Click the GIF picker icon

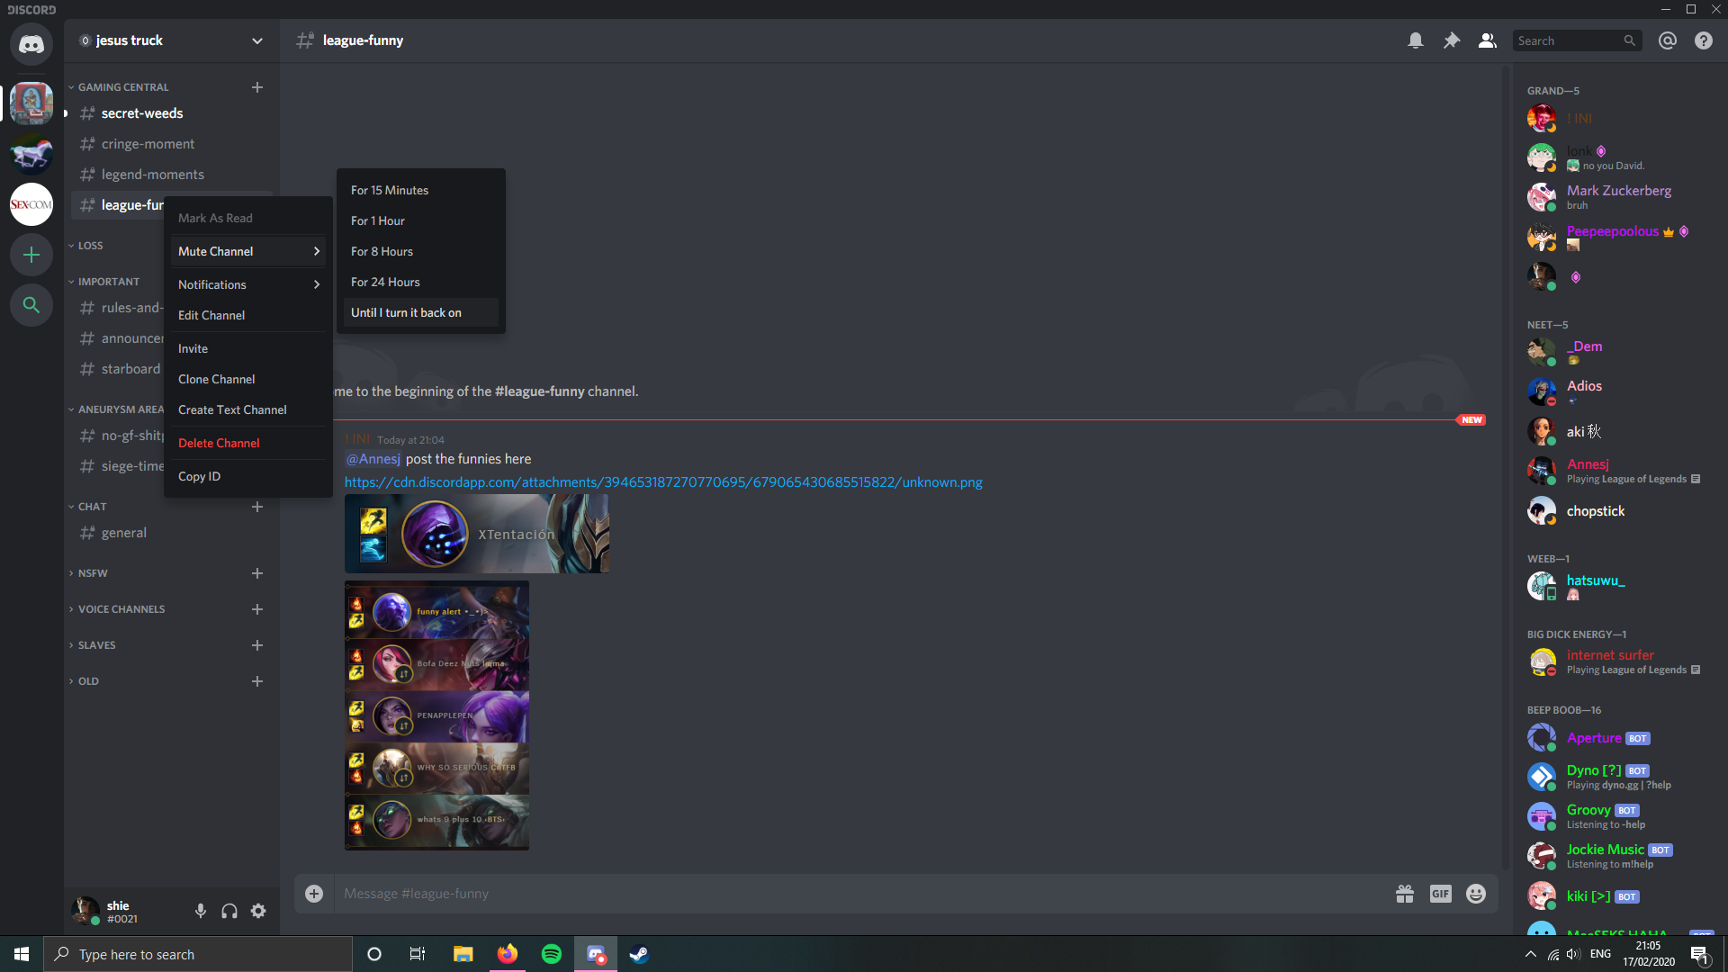point(1440,894)
